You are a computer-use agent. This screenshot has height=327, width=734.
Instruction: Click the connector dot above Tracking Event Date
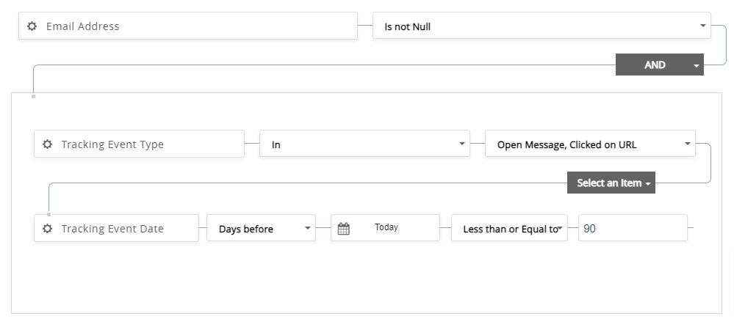(48, 214)
